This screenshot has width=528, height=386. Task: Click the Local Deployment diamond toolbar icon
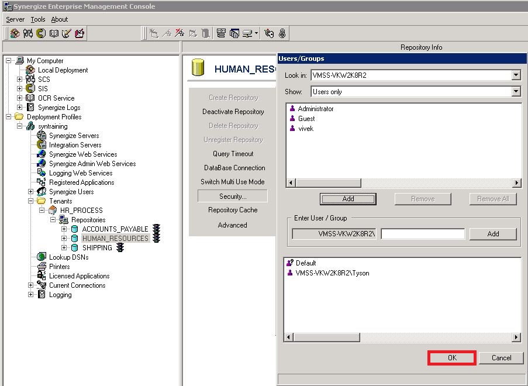(x=15, y=33)
